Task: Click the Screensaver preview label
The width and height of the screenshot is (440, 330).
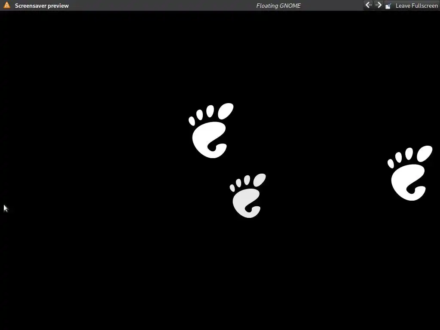Action: [42, 6]
